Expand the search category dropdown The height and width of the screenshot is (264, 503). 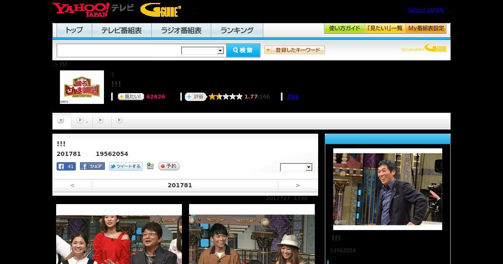click(x=203, y=51)
